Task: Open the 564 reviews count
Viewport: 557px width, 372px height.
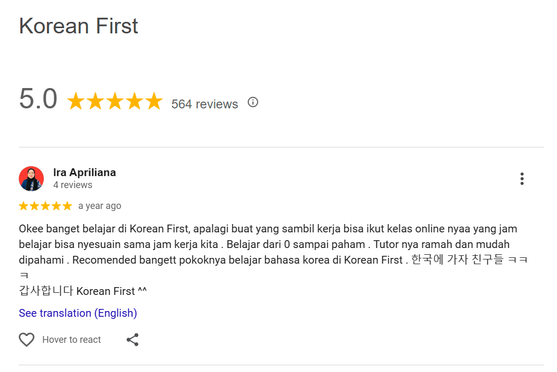Action: pyautogui.click(x=204, y=104)
